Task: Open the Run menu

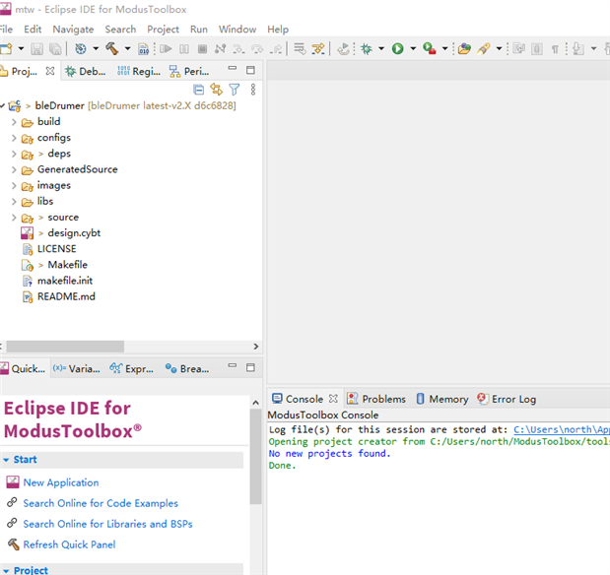Action: 199,30
